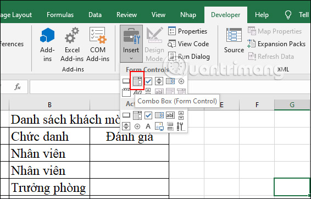The image size is (311, 199).
Task: Open More Controls tools icon in ActiveX
Action: [181, 126]
